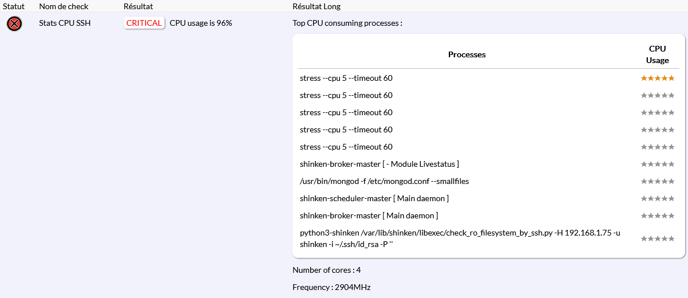This screenshot has width=688, height=298.
Task: Click the star rating for shinken-scheduler-master
Action: (x=657, y=198)
